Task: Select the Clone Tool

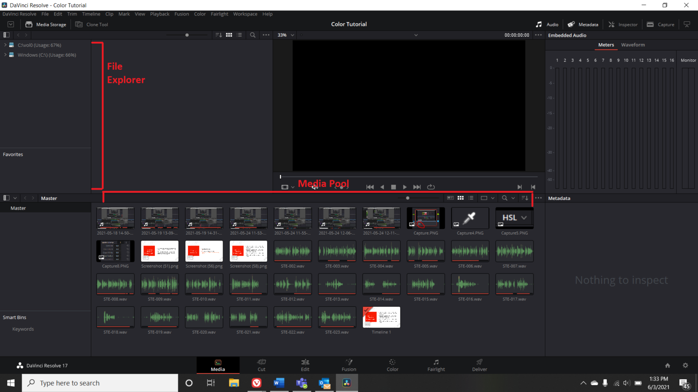Action: click(91, 24)
